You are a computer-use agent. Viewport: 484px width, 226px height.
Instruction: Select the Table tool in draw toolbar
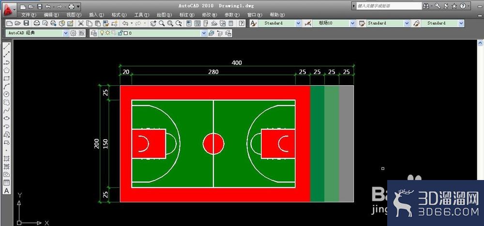(6, 183)
